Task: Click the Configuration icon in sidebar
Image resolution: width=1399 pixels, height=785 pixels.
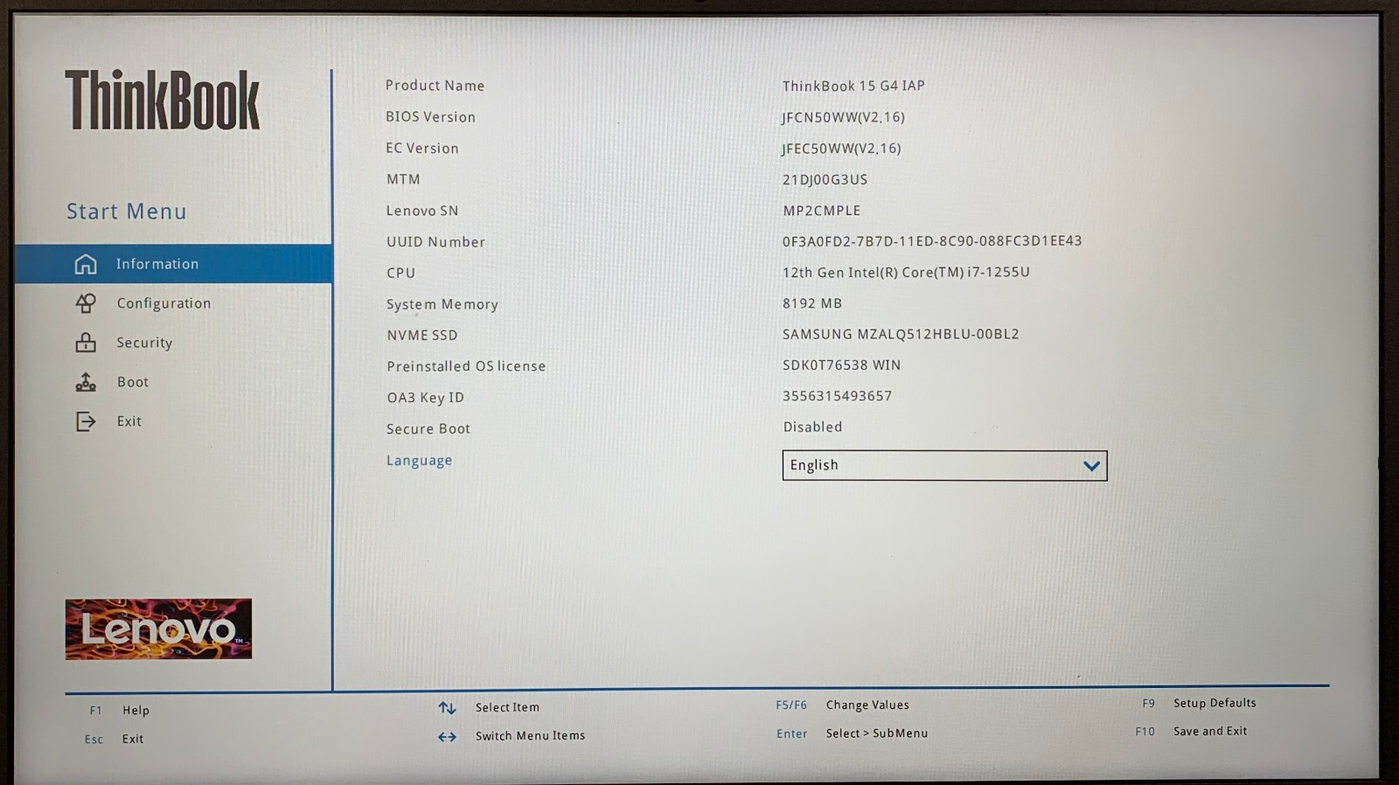Action: point(86,303)
